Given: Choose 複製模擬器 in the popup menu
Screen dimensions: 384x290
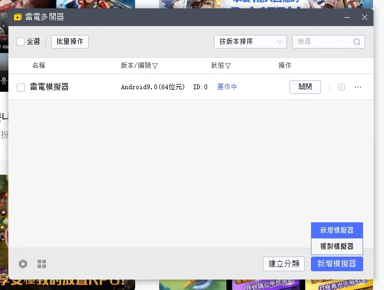Looking at the screenshot, I should click(x=337, y=246).
